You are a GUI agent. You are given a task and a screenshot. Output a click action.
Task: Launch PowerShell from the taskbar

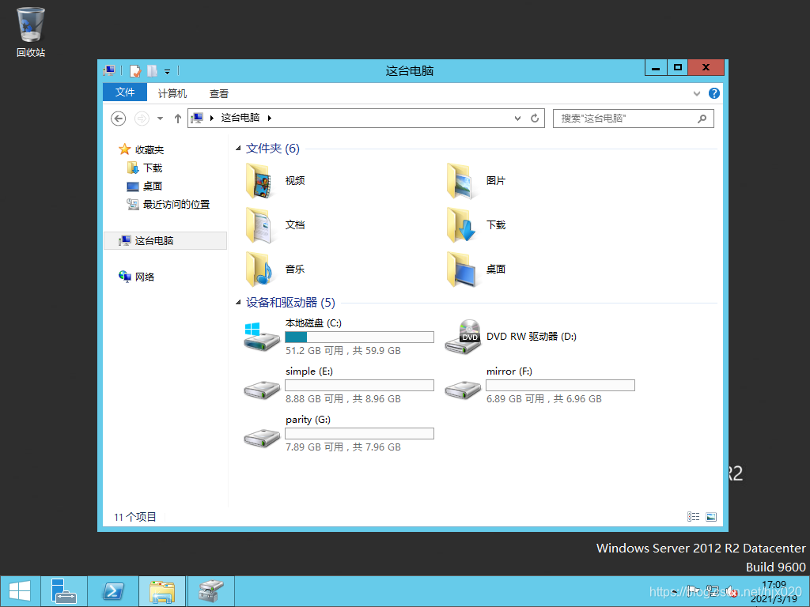point(112,591)
